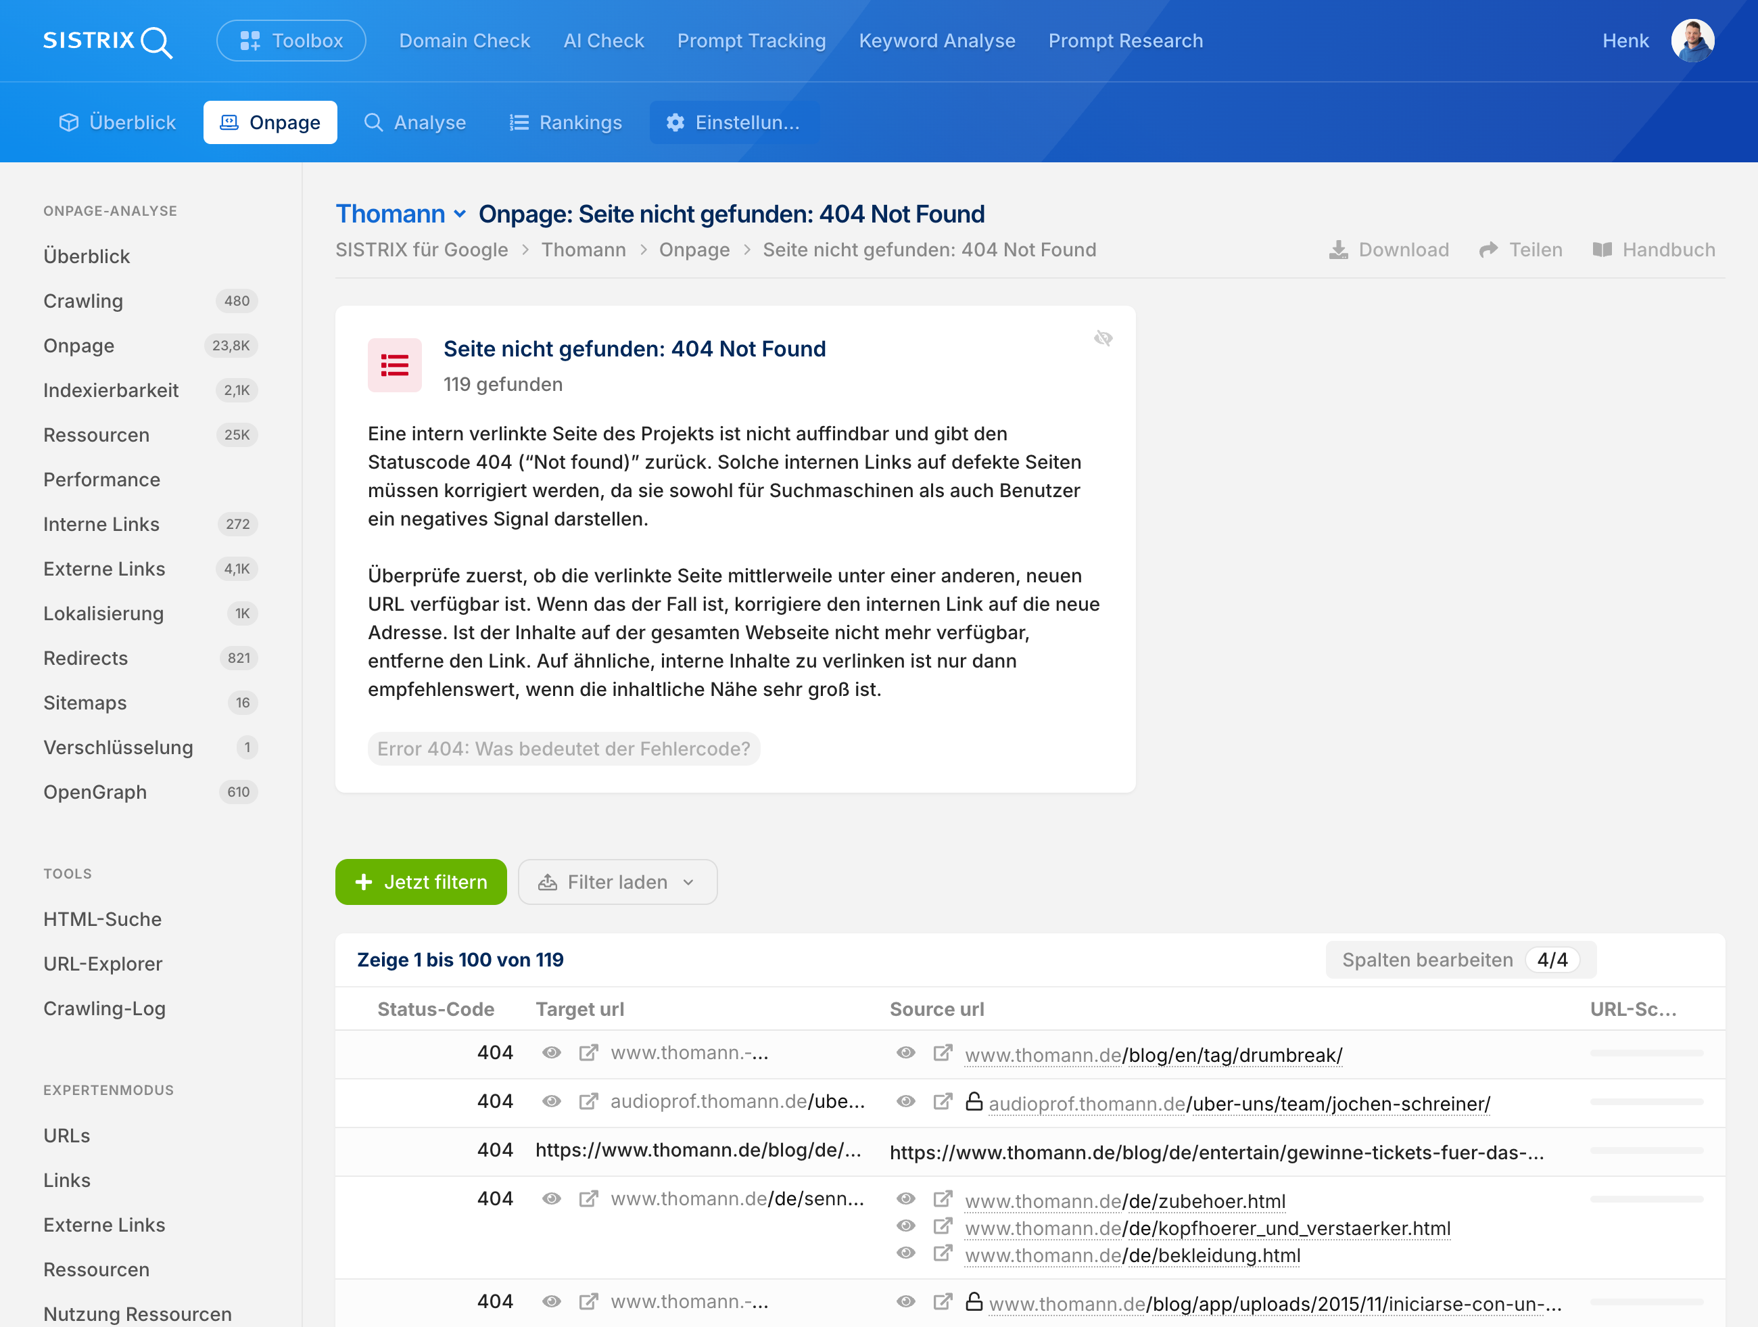Sort by Source url column

pyautogui.click(x=936, y=1009)
